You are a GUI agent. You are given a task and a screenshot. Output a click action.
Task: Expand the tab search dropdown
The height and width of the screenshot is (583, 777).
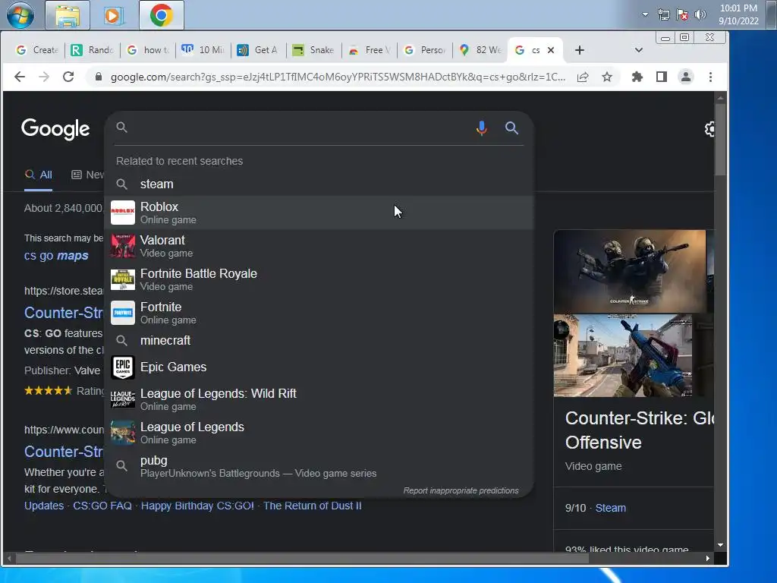tap(639, 50)
